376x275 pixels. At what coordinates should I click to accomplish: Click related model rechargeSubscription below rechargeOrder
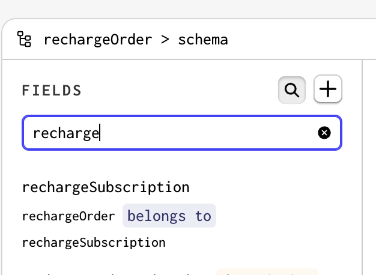click(x=94, y=243)
